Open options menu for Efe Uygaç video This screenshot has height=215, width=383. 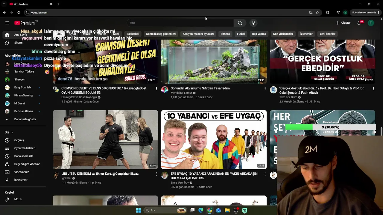point(265,174)
